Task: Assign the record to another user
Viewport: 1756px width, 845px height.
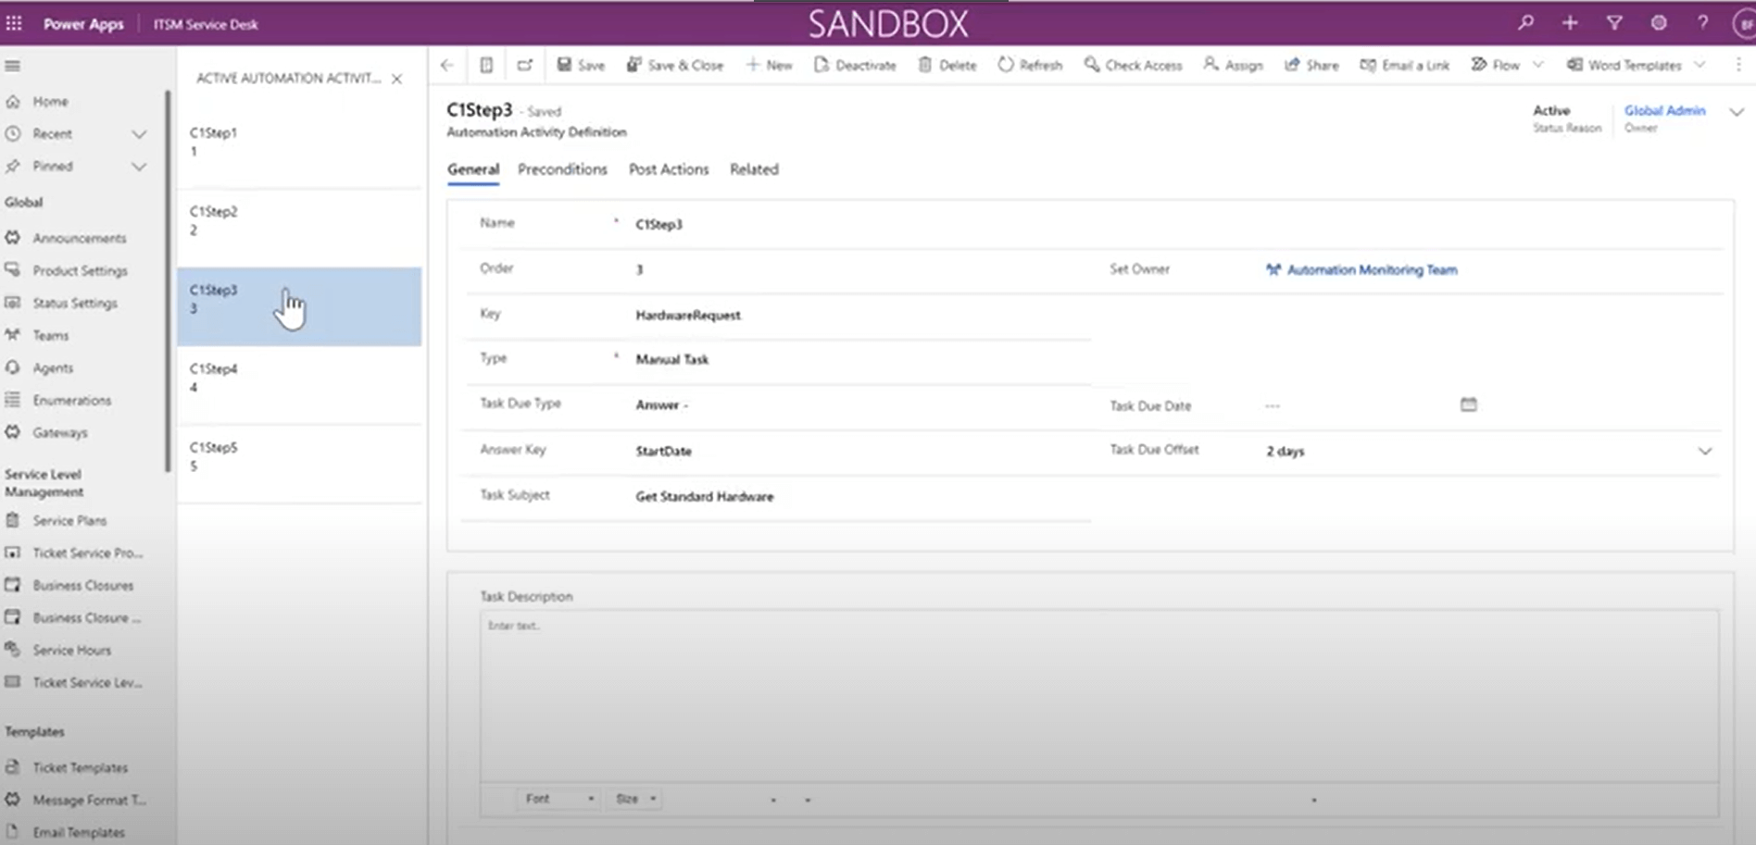Action: (x=1233, y=65)
